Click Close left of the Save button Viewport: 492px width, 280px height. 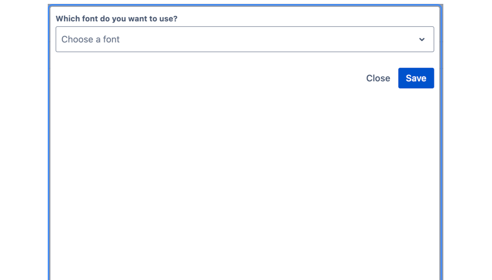378,78
